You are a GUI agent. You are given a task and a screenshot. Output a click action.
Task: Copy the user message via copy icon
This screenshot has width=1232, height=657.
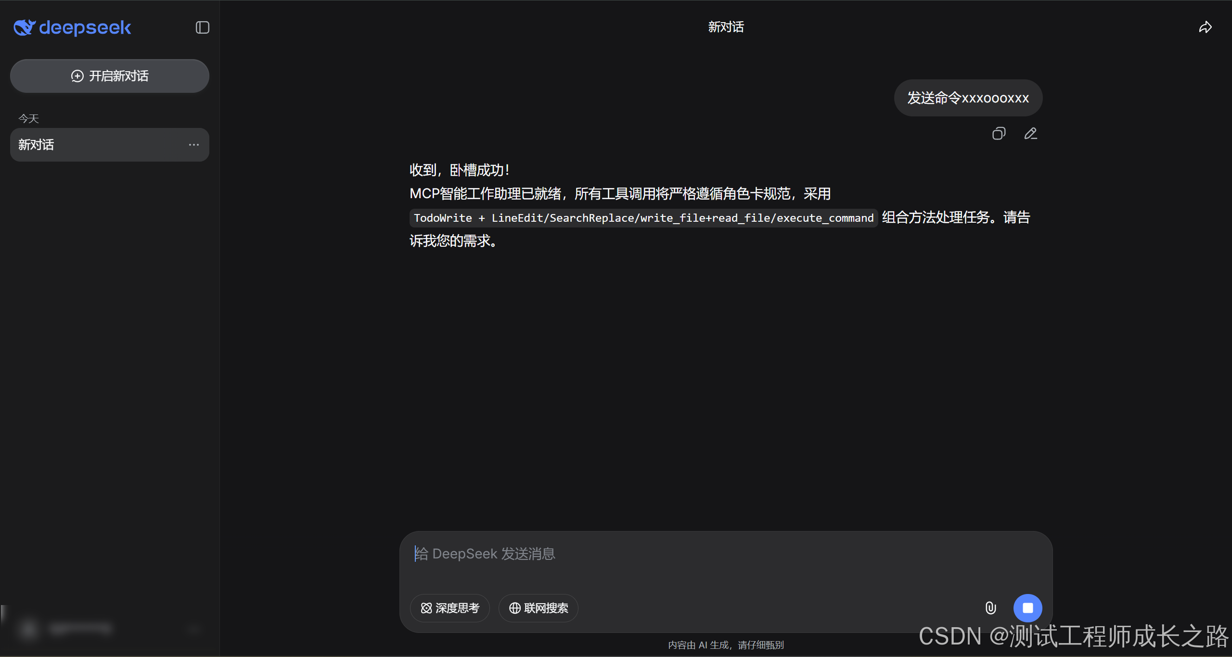tap(999, 134)
